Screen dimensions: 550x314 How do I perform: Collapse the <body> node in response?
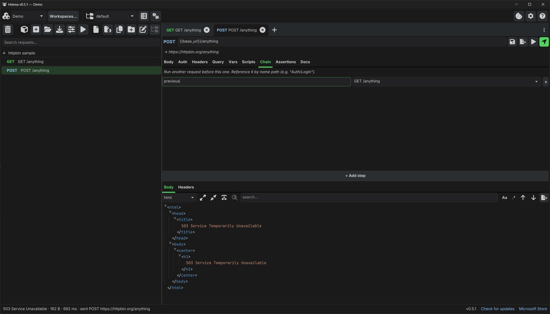pyautogui.click(x=170, y=243)
